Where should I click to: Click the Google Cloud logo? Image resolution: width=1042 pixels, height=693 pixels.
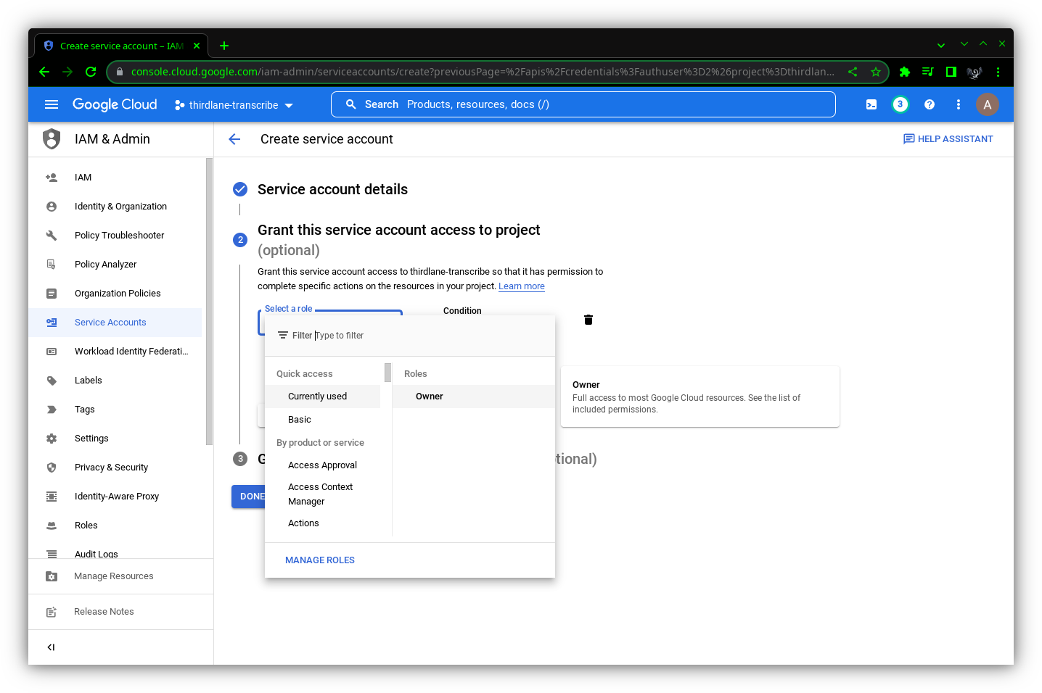click(x=115, y=104)
